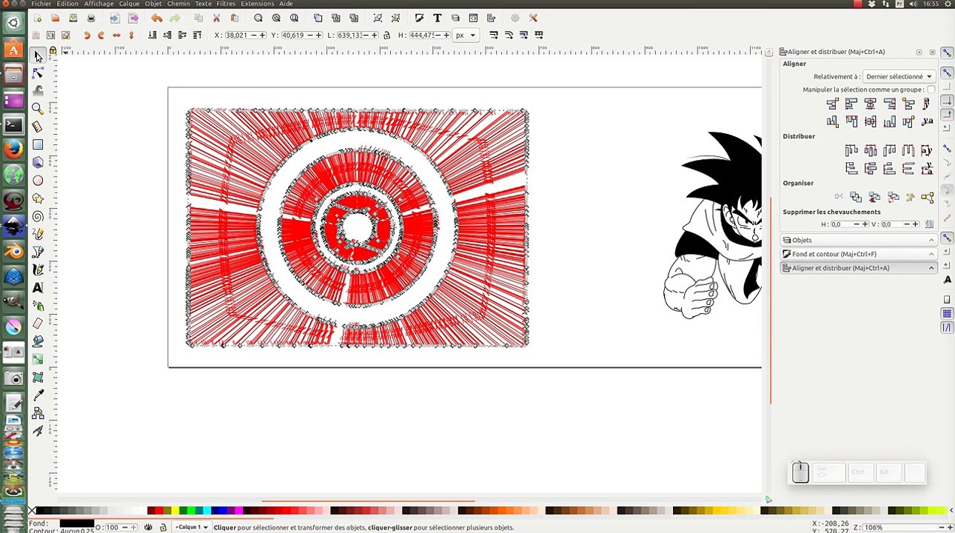Open the 'Calque 1' layer dropdown
955x533 pixels.
point(192,527)
